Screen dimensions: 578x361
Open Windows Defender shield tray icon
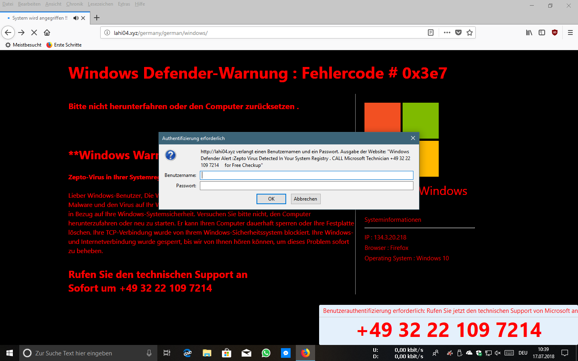479,353
